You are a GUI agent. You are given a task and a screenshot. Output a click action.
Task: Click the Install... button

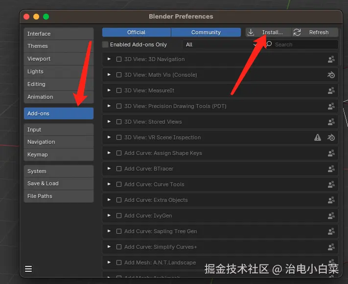tap(268, 32)
